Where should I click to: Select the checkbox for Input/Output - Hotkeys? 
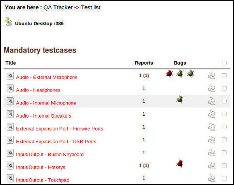[224, 165]
